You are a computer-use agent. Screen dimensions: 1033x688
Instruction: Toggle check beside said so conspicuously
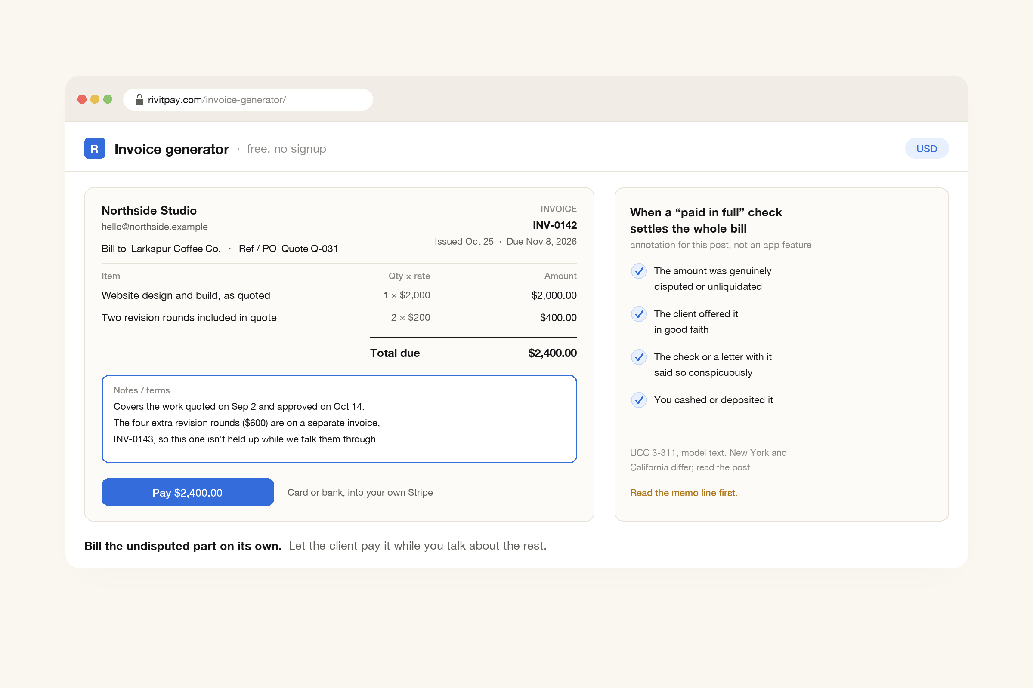(639, 357)
